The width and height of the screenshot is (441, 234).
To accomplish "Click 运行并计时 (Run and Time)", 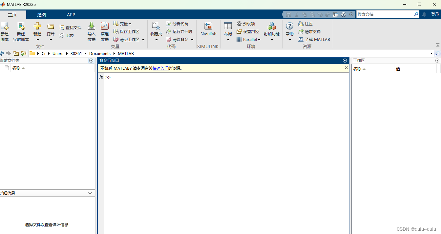I will click(179, 31).
